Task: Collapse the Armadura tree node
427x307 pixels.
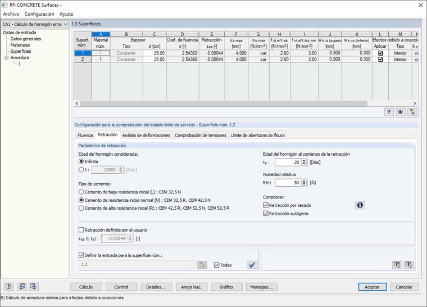Action: [7, 57]
